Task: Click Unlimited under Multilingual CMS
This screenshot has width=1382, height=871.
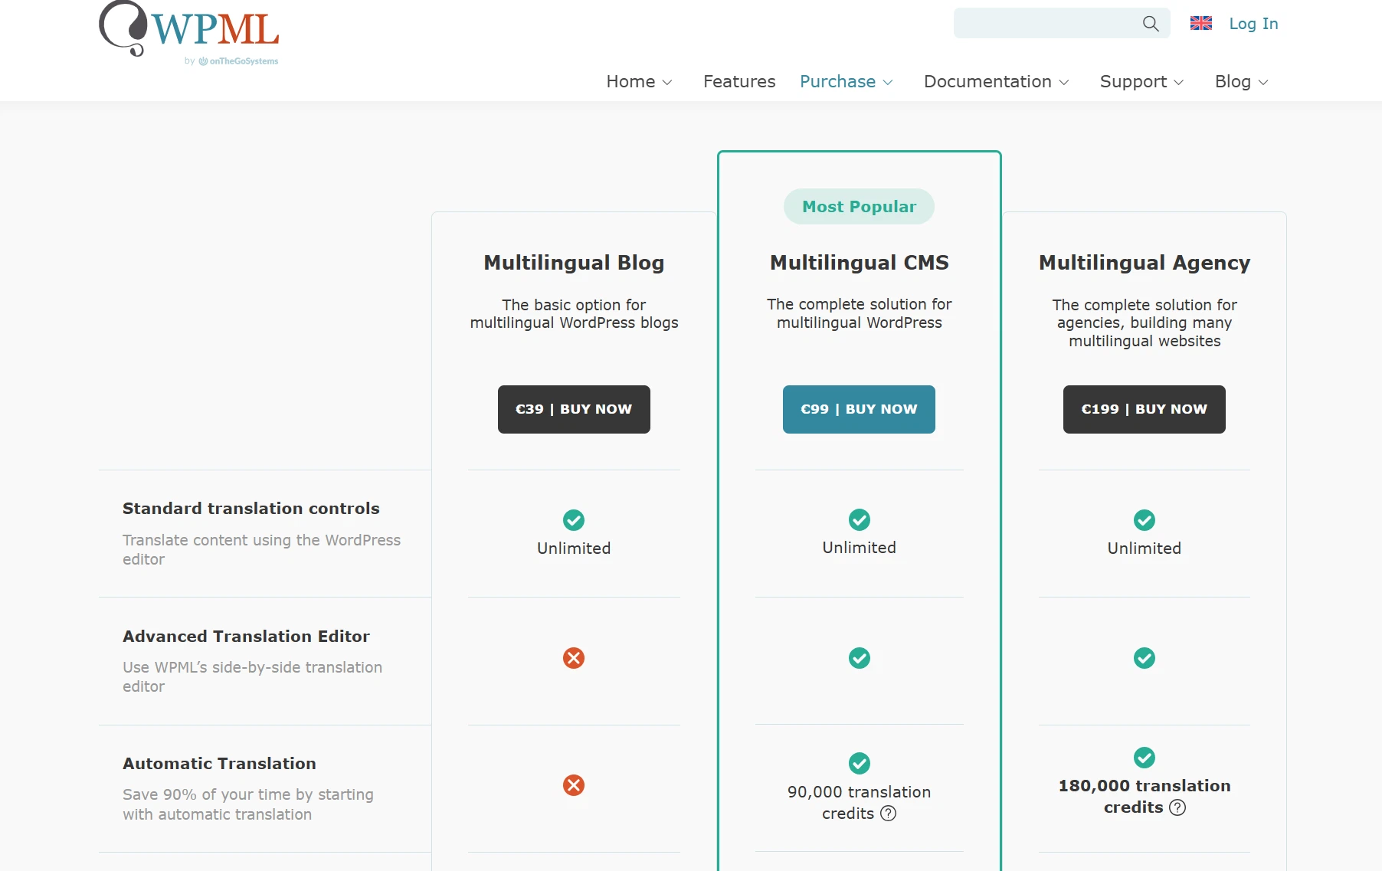Action: coord(859,548)
